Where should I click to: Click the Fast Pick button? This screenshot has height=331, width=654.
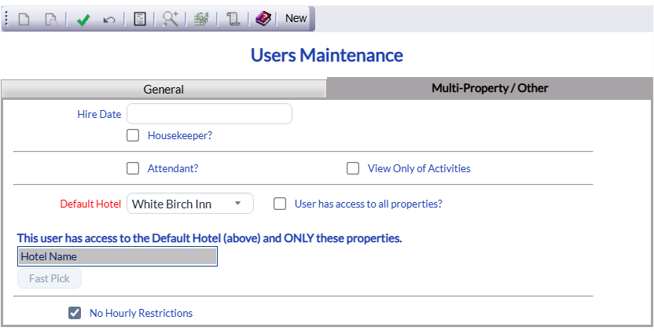point(50,278)
